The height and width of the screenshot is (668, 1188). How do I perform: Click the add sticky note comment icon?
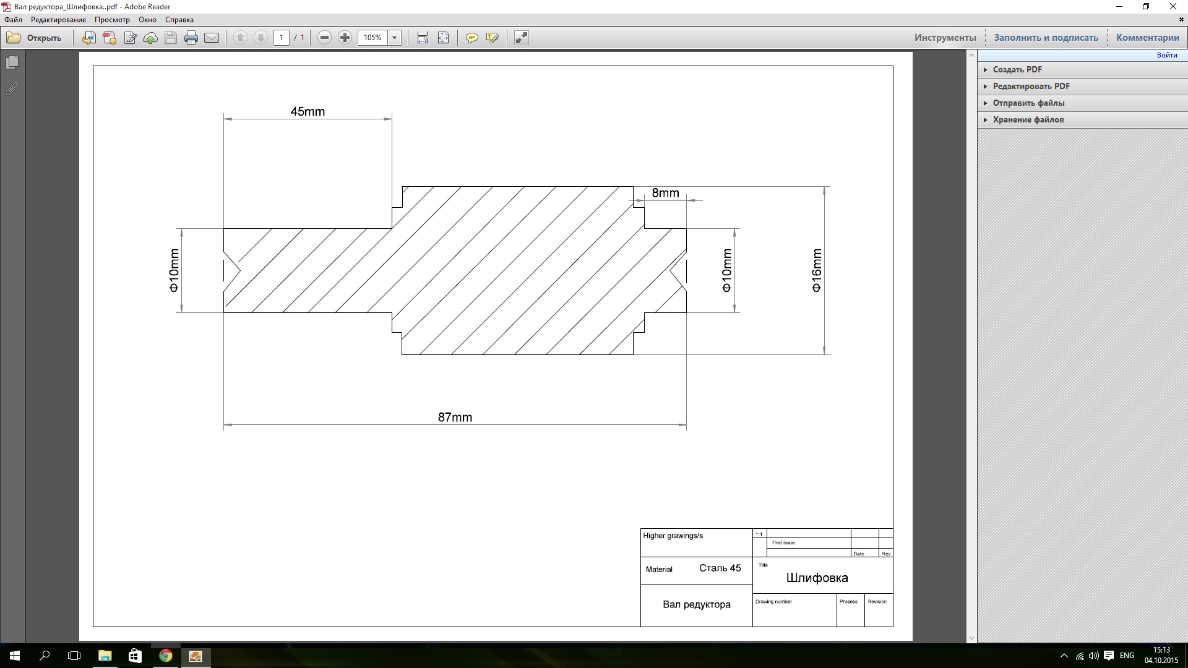472,38
